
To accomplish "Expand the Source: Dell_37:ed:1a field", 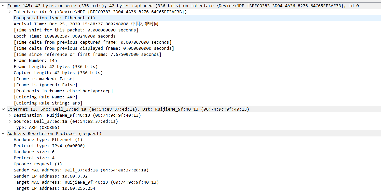I will click(x=10, y=121).
